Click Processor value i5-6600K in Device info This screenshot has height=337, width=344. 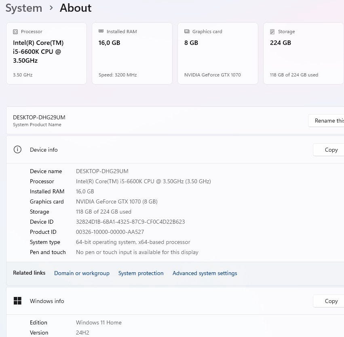(143, 181)
